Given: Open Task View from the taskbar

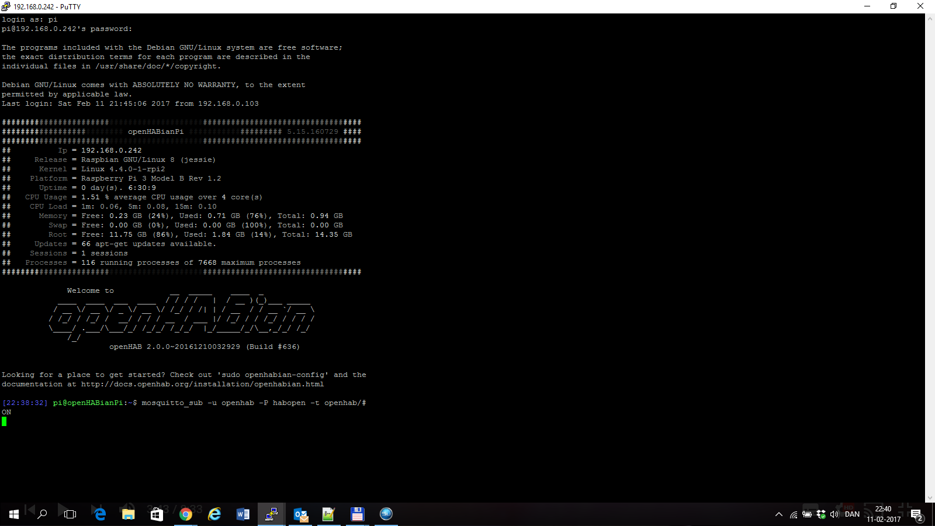Looking at the screenshot, I should (x=70, y=514).
